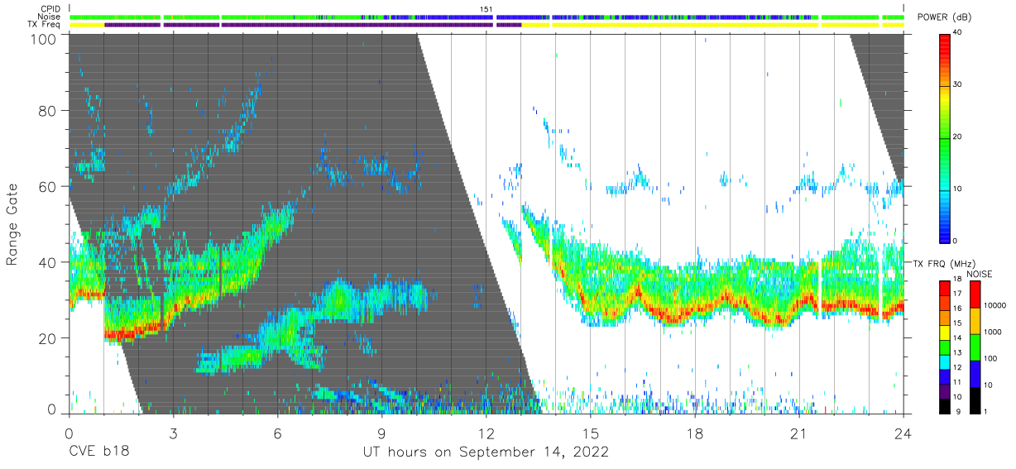Click the TX FRQ (MHz) color scale
The width and height of the screenshot is (1016, 469).
coord(945,346)
